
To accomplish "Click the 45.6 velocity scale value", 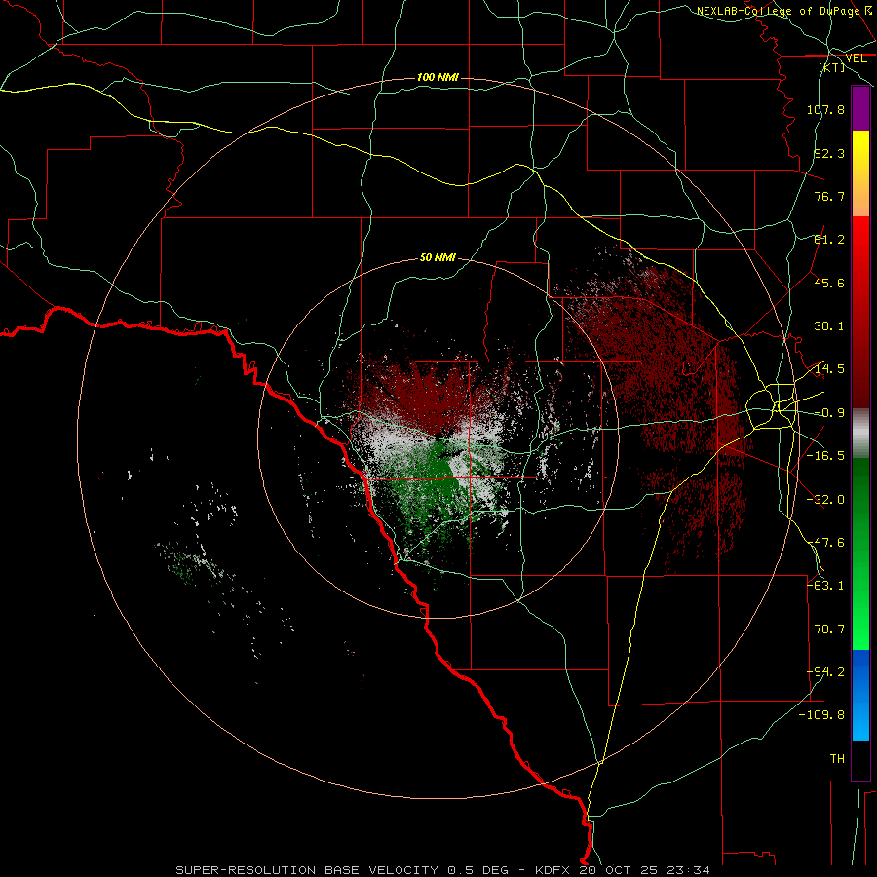I will click(x=829, y=283).
